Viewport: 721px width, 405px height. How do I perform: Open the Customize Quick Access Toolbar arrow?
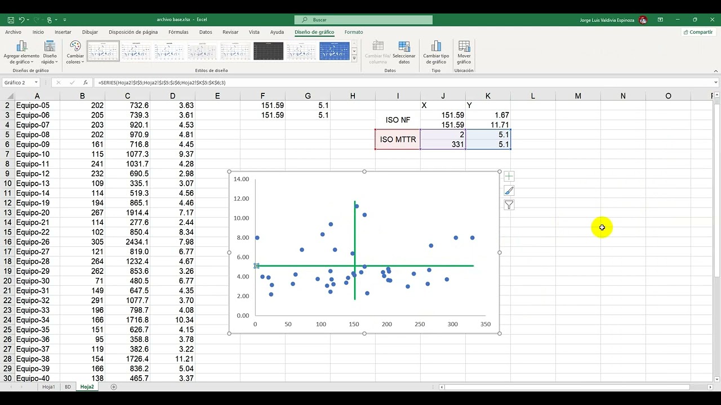click(65, 20)
